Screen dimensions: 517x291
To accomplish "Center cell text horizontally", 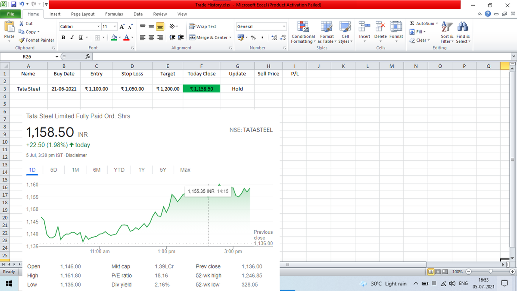I will [151, 38].
